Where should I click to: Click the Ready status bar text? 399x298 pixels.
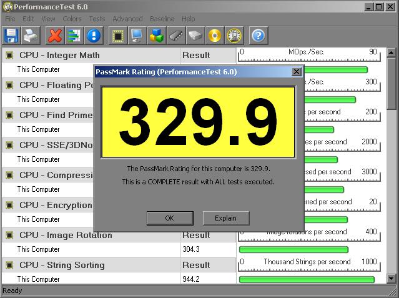[12, 291]
